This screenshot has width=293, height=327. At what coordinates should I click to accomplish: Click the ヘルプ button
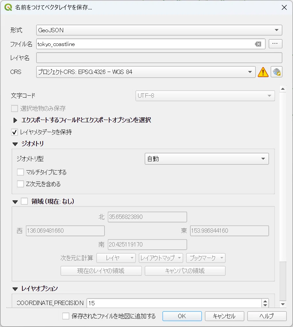(267, 316)
